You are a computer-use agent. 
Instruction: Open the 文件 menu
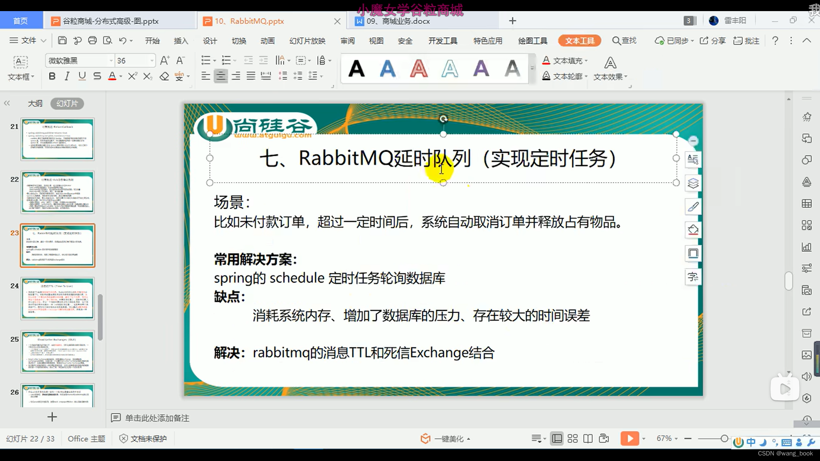[27, 41]
